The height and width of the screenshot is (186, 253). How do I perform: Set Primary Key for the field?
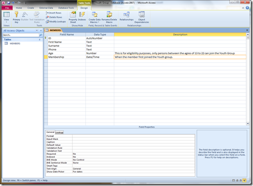click(x=16, y=17)
